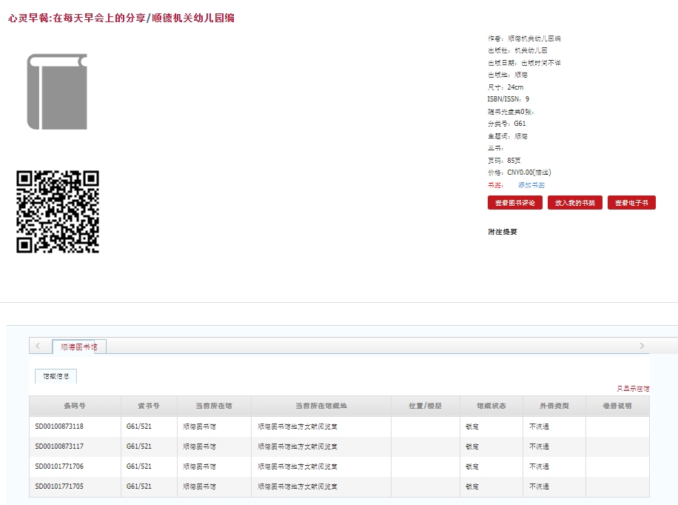The height and width of the screenshot is (505, 678).
Task: Click the QR code image
Action: point(58,212)
